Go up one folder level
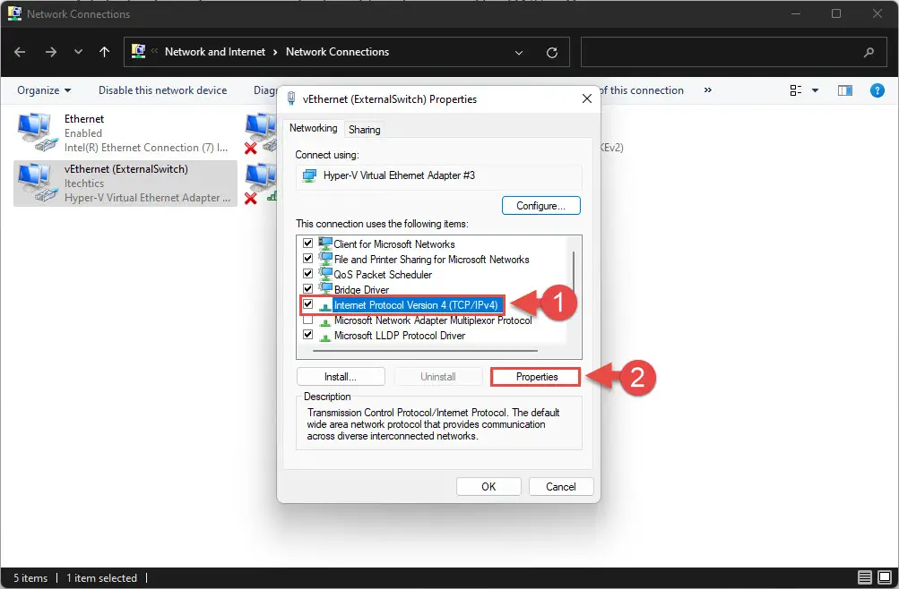This screenshot has height=589, width=899. pyautogui.click(x=104, y=52)
